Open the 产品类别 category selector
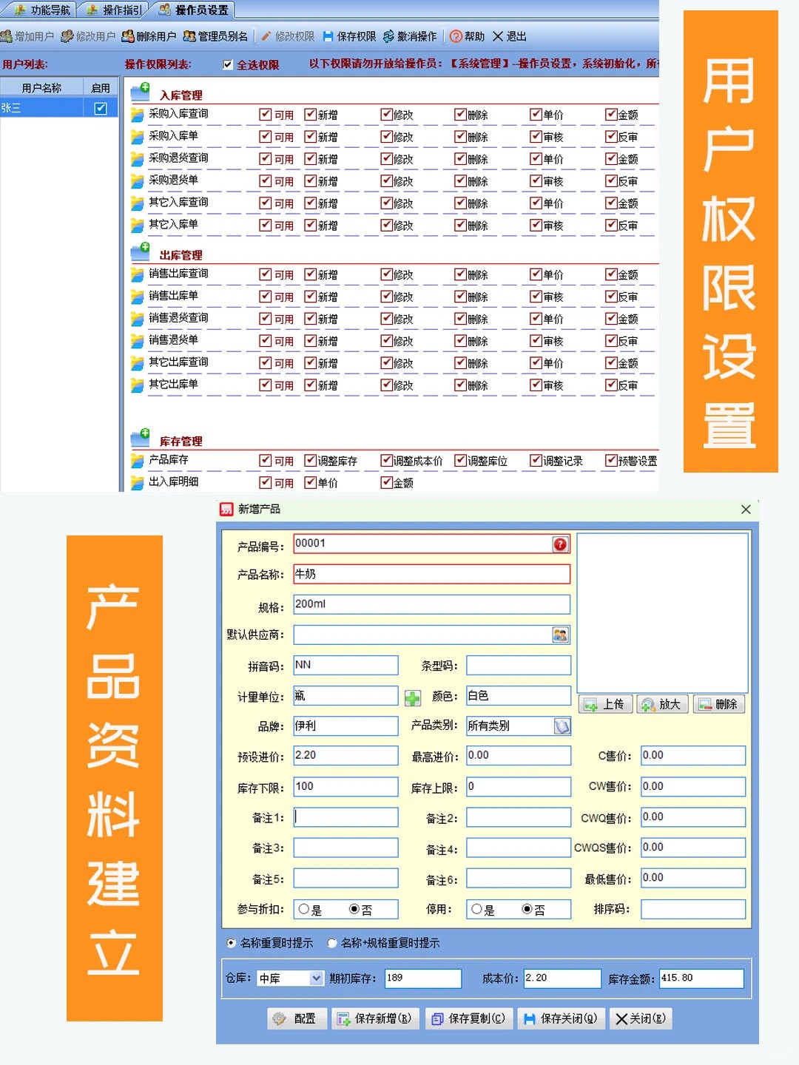This screenshot has height=1065, width=799. pyautogui.click(x=562, y=726)
